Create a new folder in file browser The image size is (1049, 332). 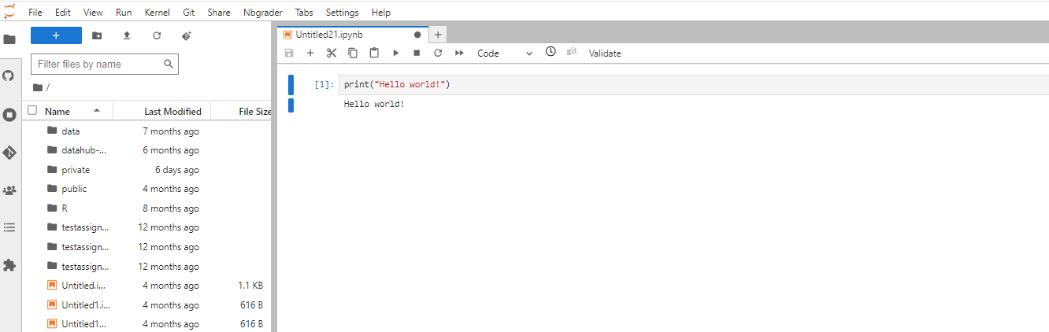97,35
